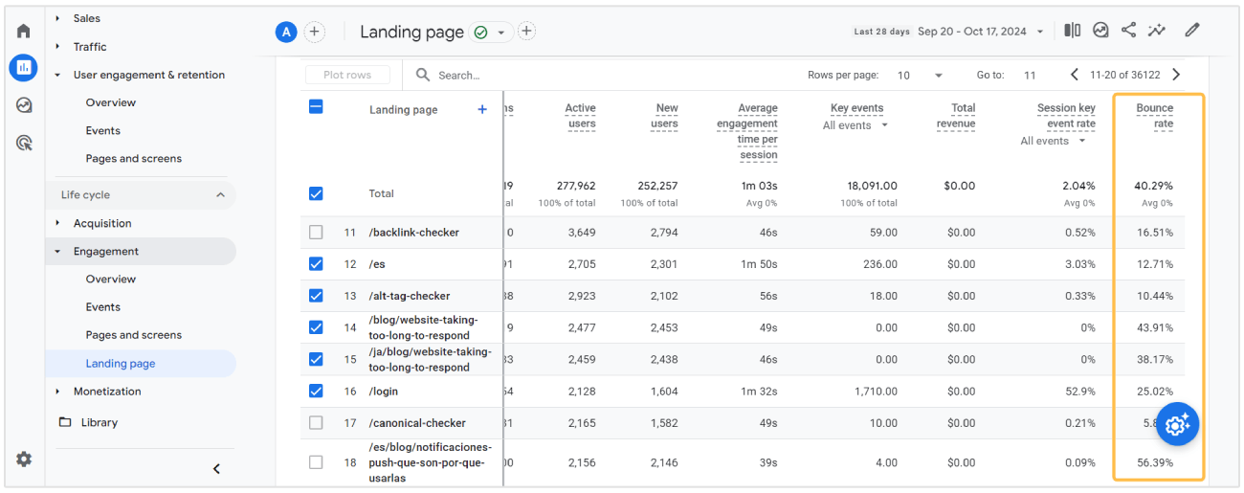Open the Reports icon in the left rail
Screen dimensions: 1244x493
24,68
